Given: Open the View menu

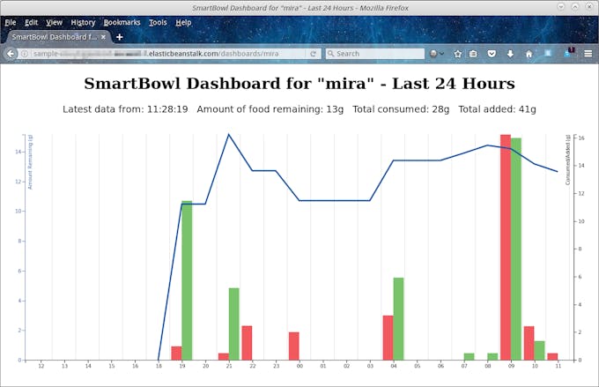Looking at the screenshot, I should click(x=54, y=23).
